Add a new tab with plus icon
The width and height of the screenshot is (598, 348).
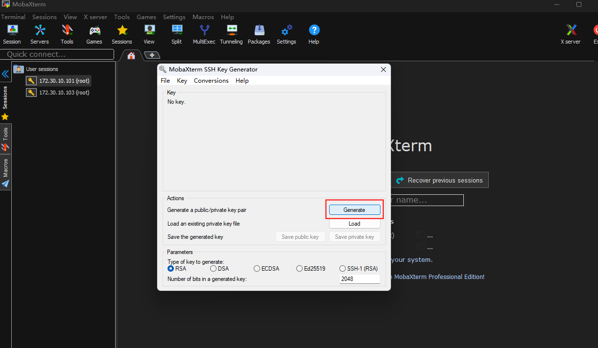click(x=152, y=55)
